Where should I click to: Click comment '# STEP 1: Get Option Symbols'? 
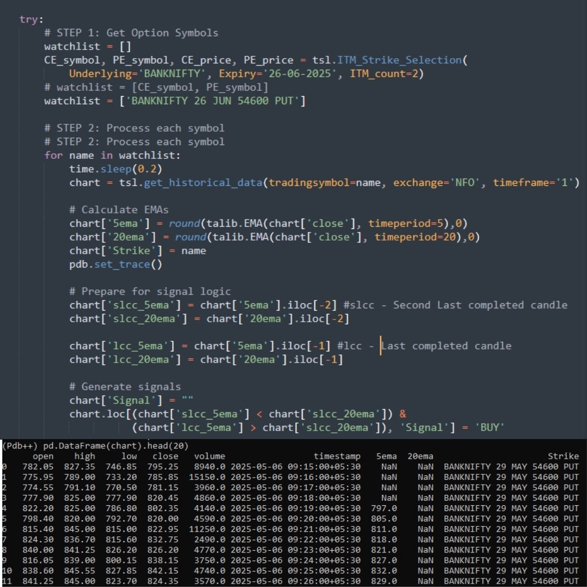pos(131,33)
